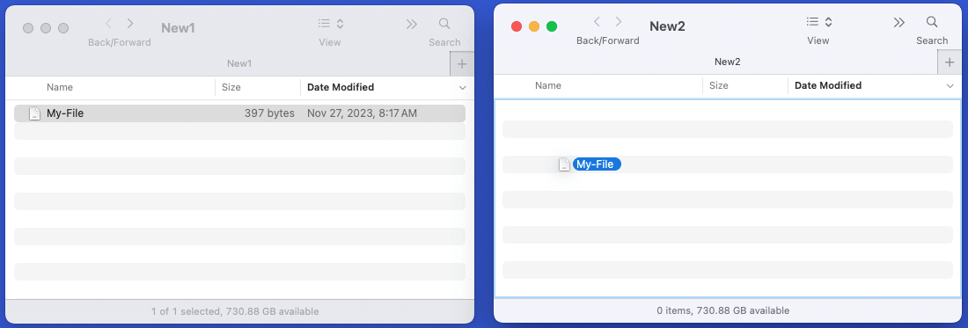The height and width of the screenshot is (328, 968).
Task: Click dragged My-File document icon in New2
Action: [564, 164]
